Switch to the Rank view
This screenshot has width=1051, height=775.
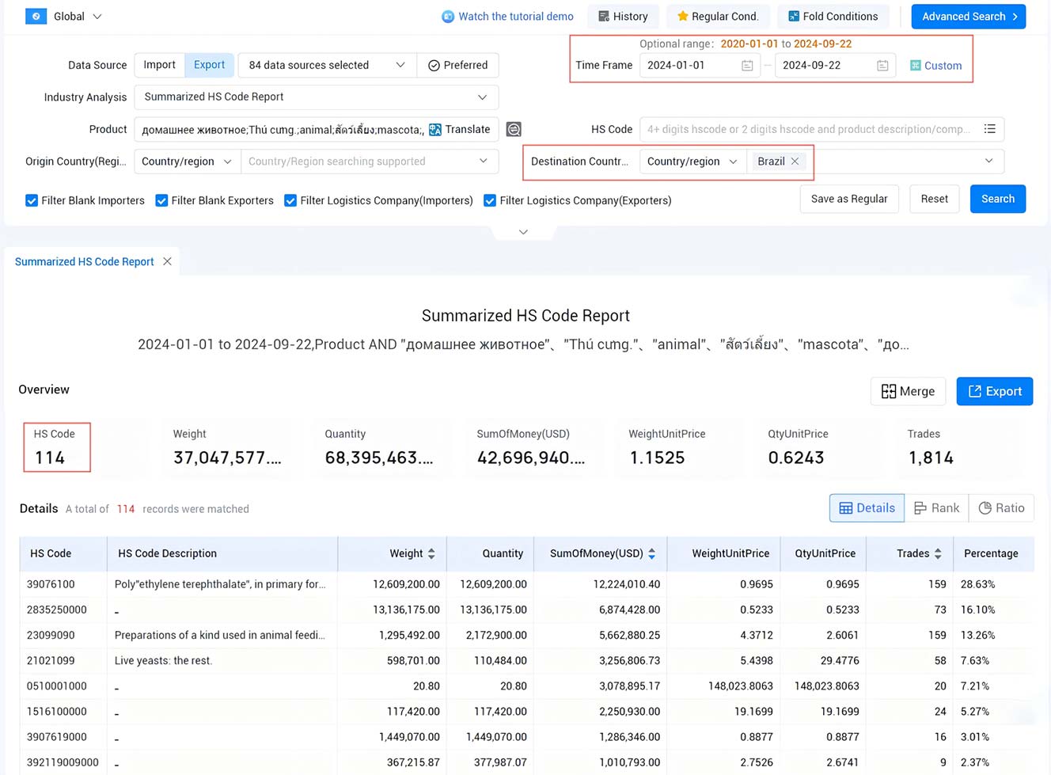tap(936, 508)
